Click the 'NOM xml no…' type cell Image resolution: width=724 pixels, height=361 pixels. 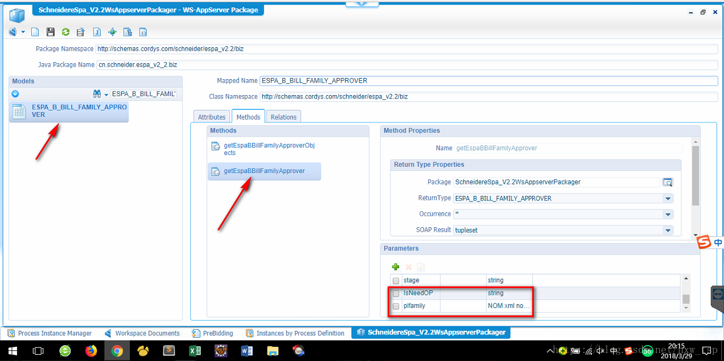pos(509,306)
